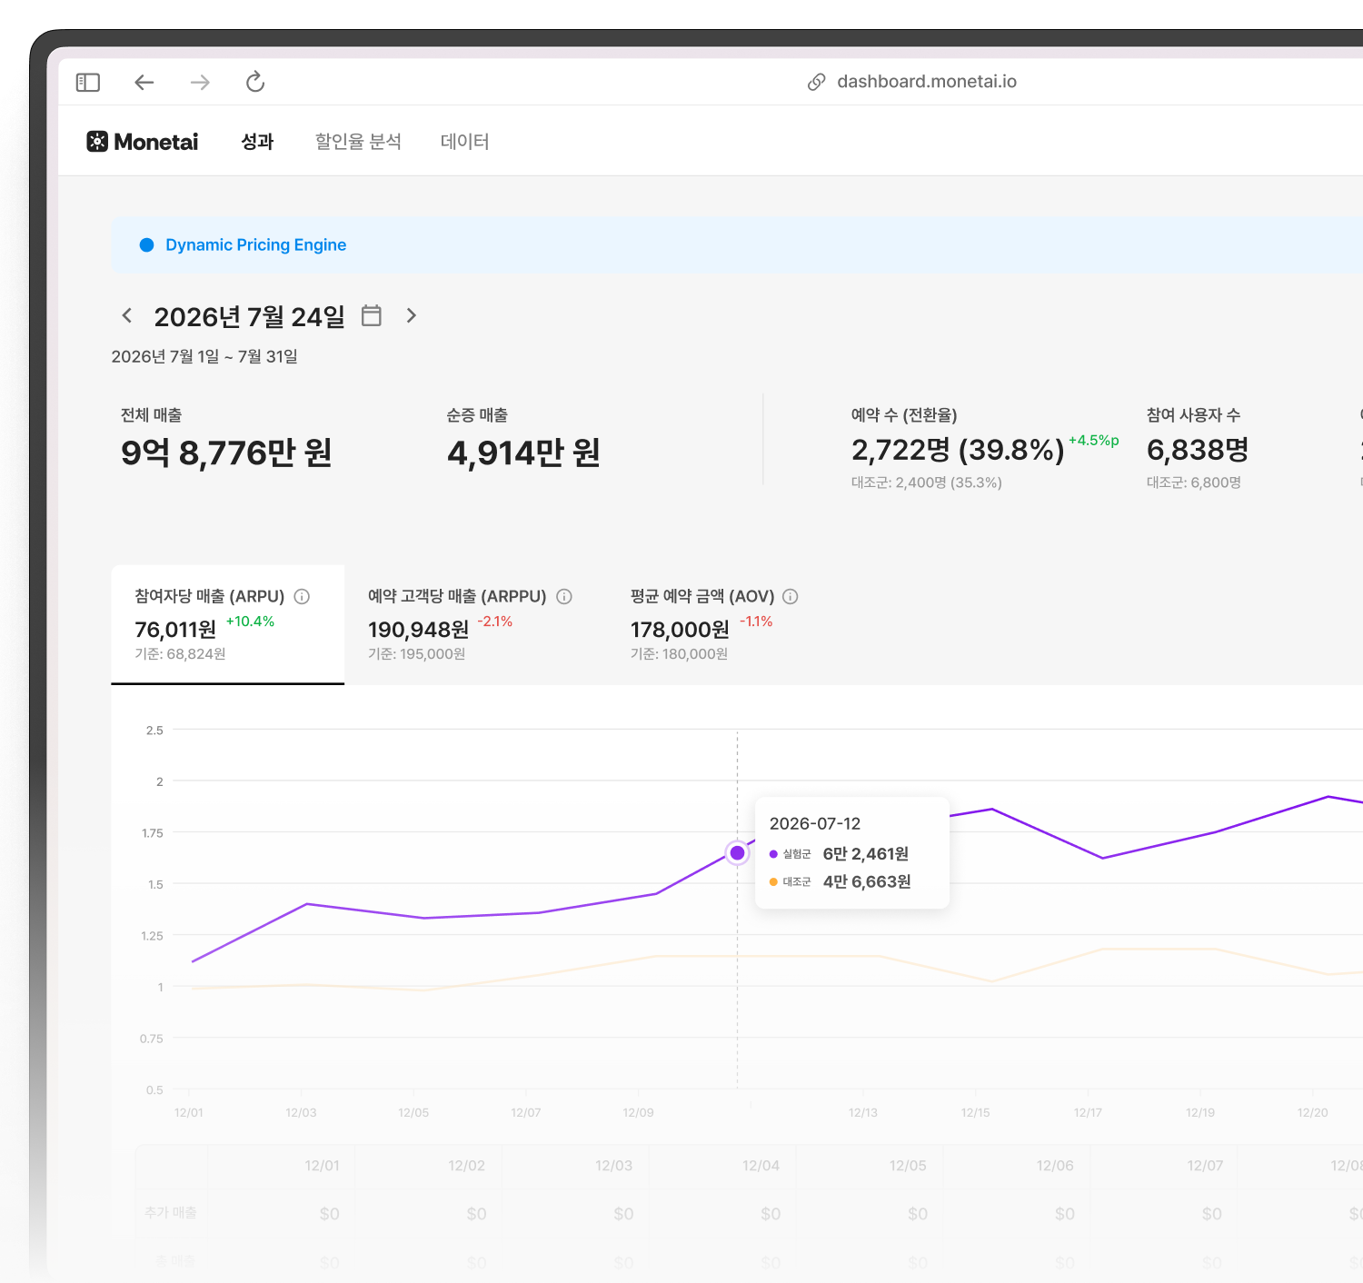Click the info icon next to ARPU
This screenshot has width=1363, height=1283.
point(303,596)
